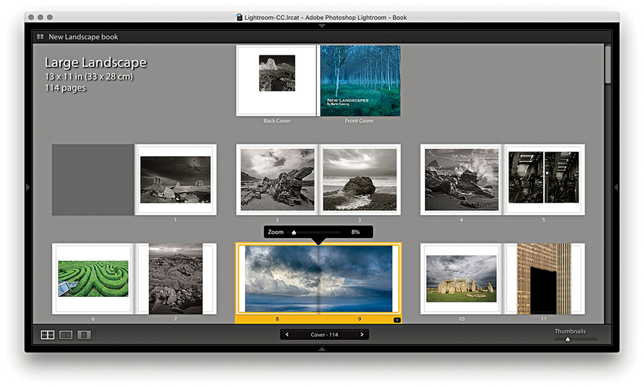Show the left panel using side arrow
Image resolution: width=644 pixels, height=387 pixels.
pyautogui.click(x=28, y=187)
